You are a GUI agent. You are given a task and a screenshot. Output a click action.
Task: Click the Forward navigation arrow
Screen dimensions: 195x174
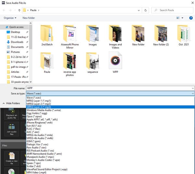10,10
